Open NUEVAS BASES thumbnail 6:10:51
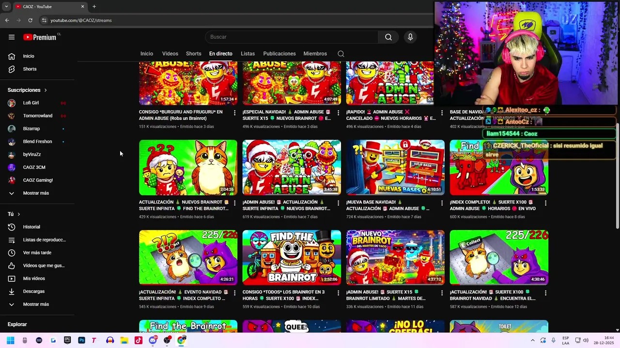 (x=395, y=168)
